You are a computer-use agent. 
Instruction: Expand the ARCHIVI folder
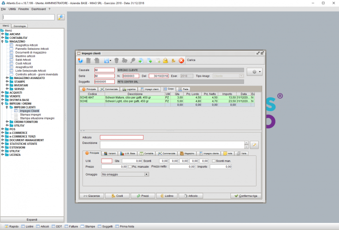[3, 34]
